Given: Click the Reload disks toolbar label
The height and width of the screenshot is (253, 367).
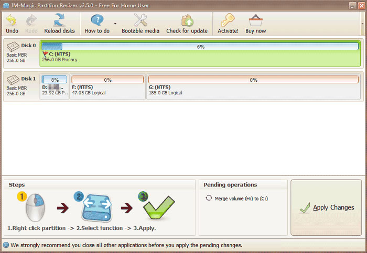Looking at the screenshot, I should tap(59, 31).
